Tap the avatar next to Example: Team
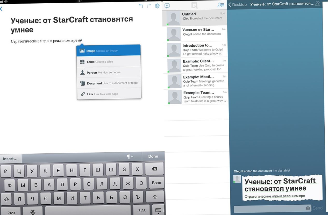The width and height of the screenshot is (328, 215). coord(175,97)
